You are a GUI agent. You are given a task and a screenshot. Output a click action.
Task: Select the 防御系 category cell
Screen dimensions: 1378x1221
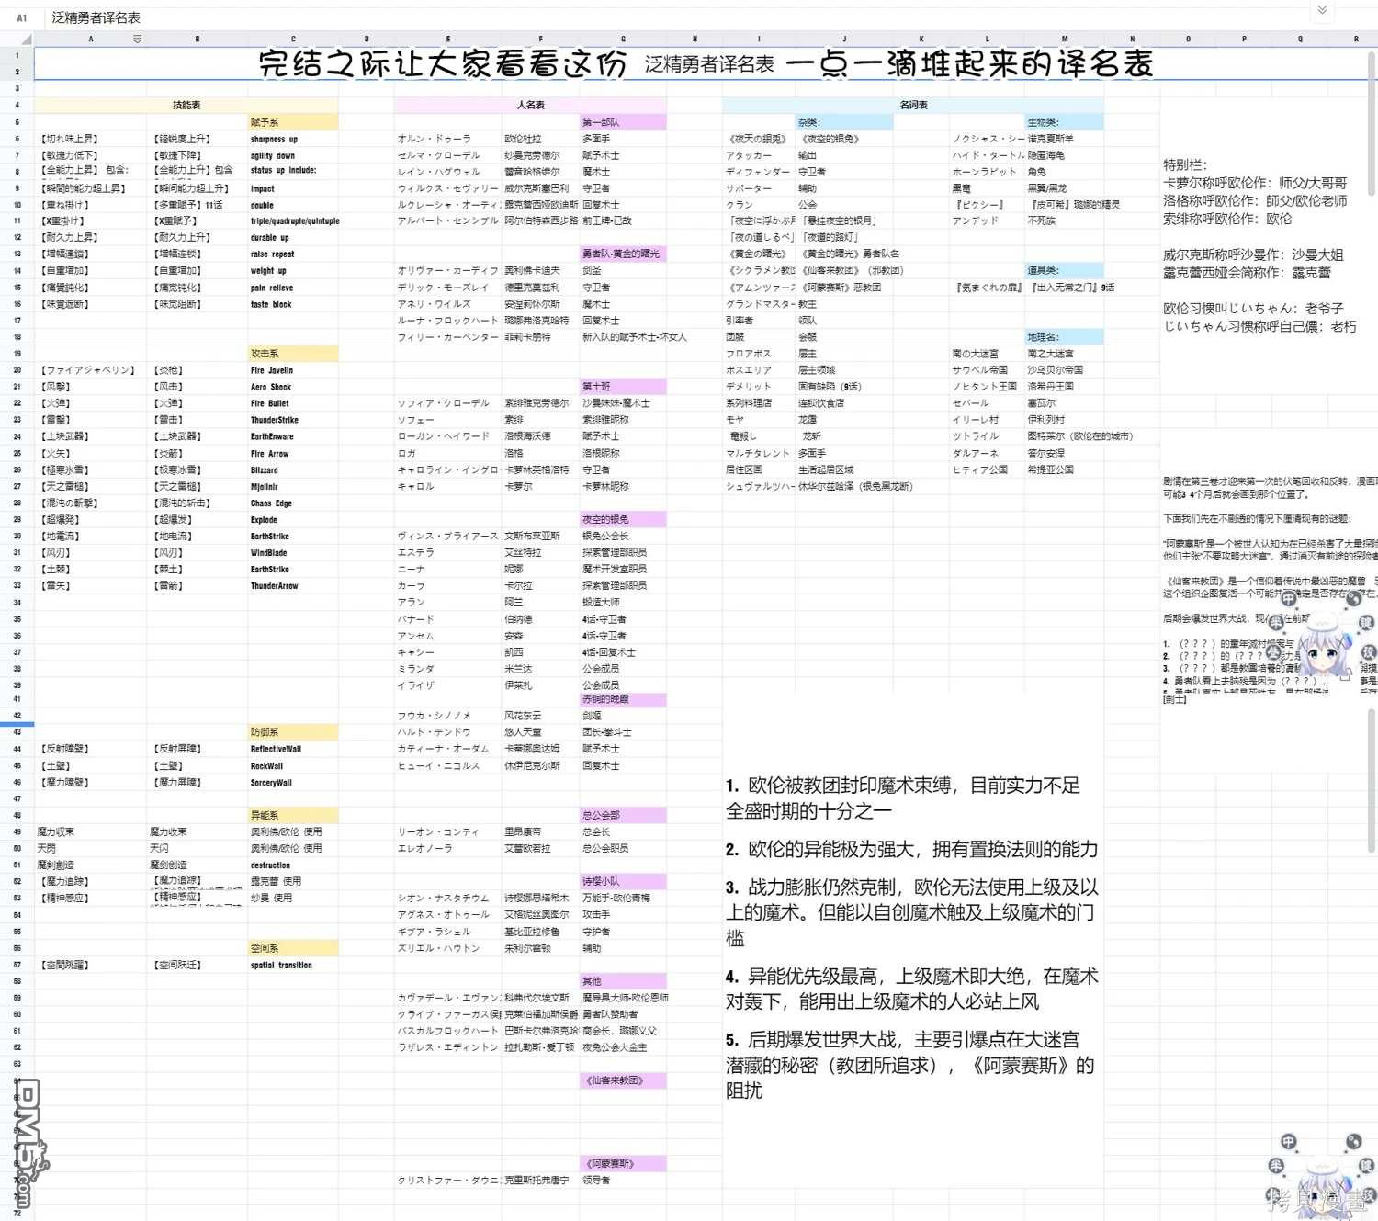[293, 732]
